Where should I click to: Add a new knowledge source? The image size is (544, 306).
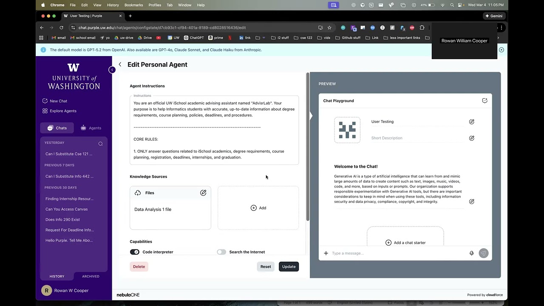258,208
